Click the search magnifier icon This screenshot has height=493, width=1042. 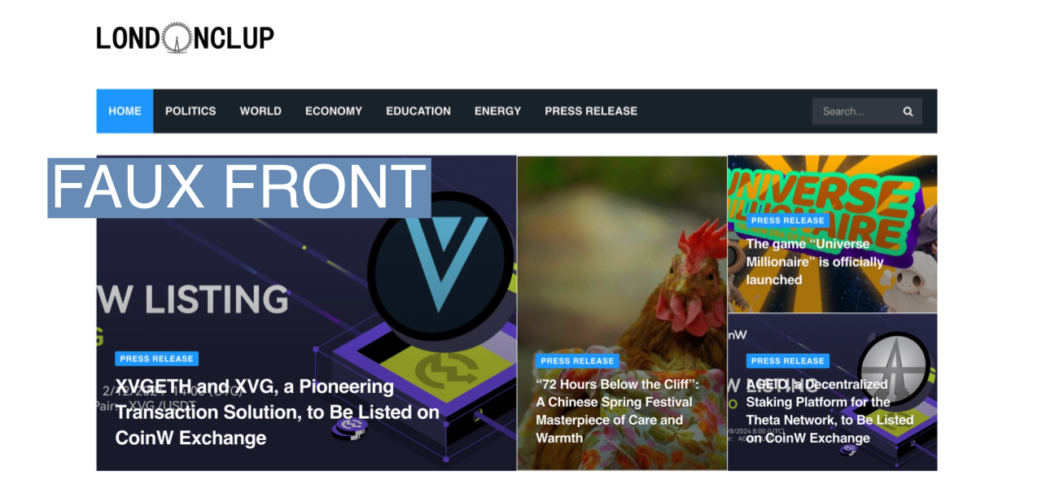tap(908, 111)
